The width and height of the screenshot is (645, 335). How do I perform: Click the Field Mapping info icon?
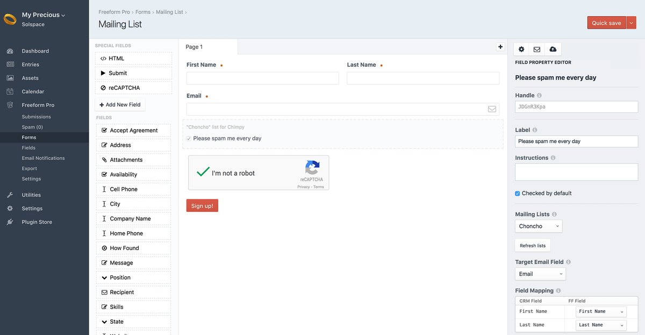tap(558, 291)
